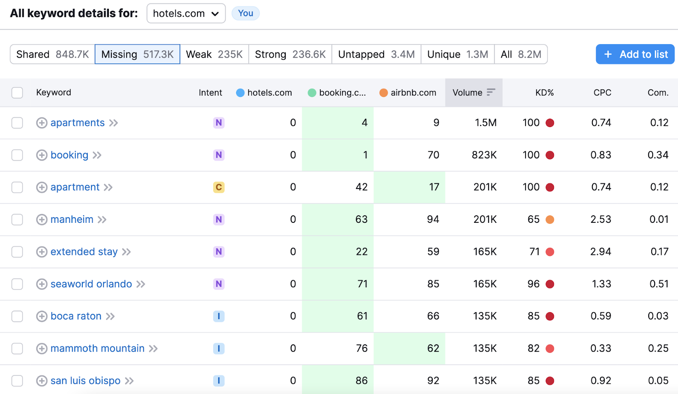Click double-arrow icon after seaworld orlando
This screenshot has height=394, width=678.
(x=141, y=284)
